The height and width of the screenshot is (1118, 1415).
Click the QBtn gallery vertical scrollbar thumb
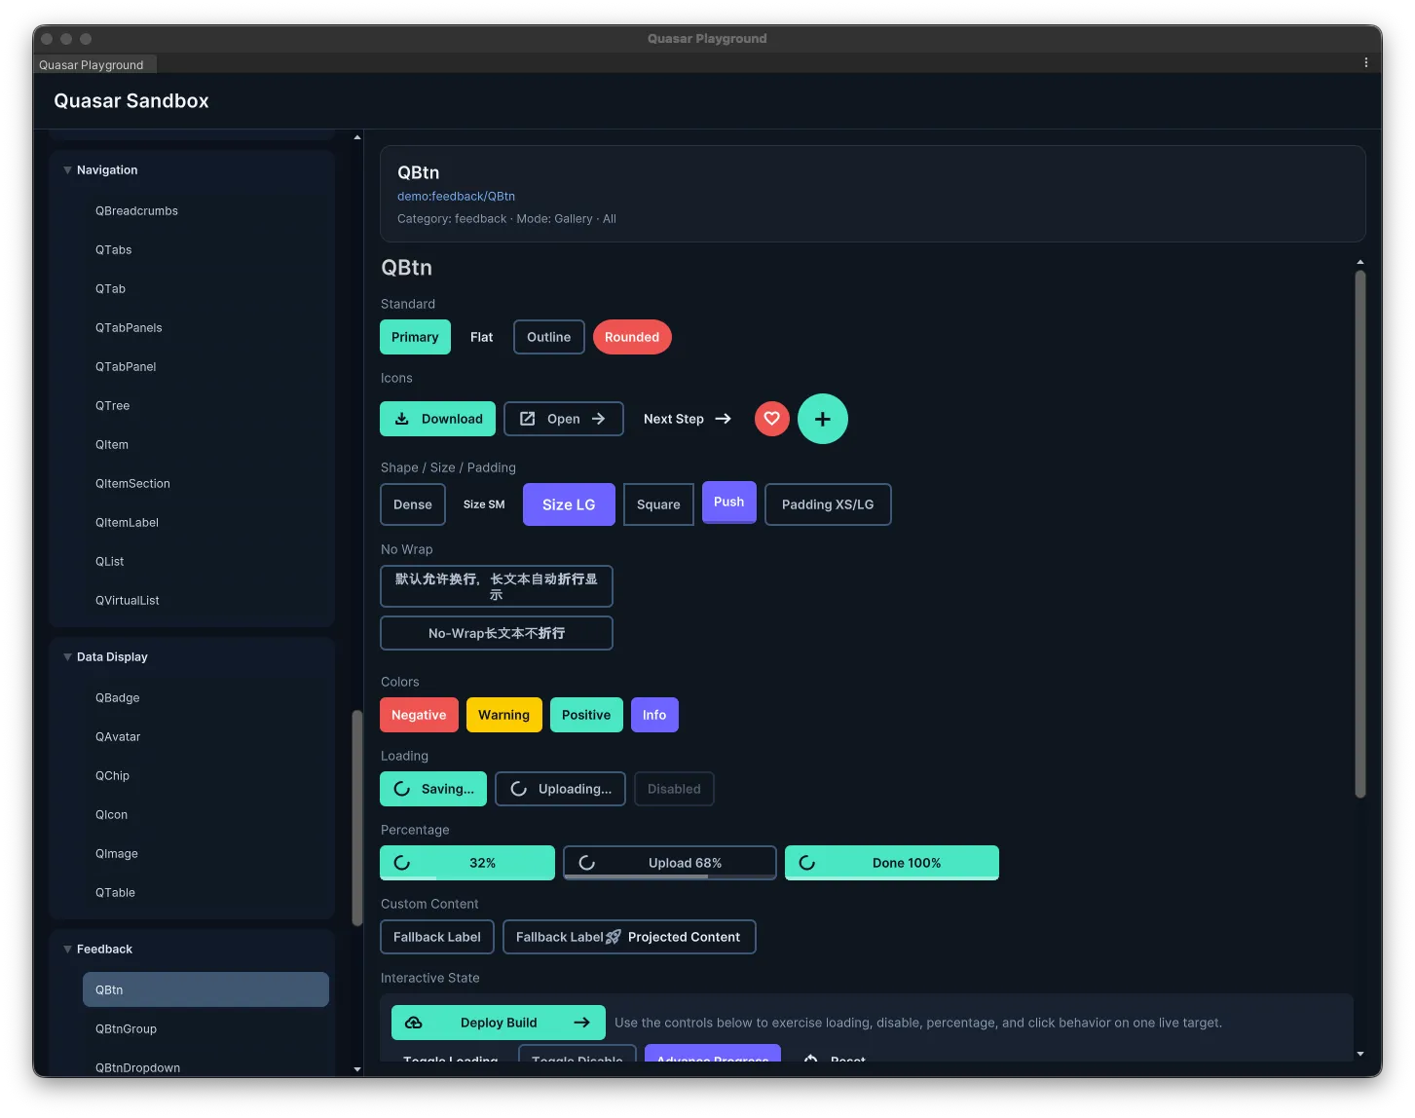(x=1360, y=535)
